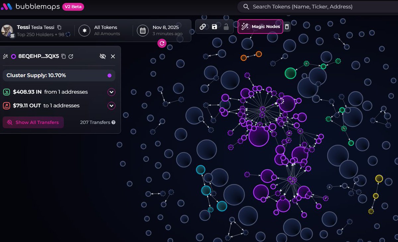Toggle the padlock lock icon
This screenshot has width=398, height=242.
tap(226, 27)
